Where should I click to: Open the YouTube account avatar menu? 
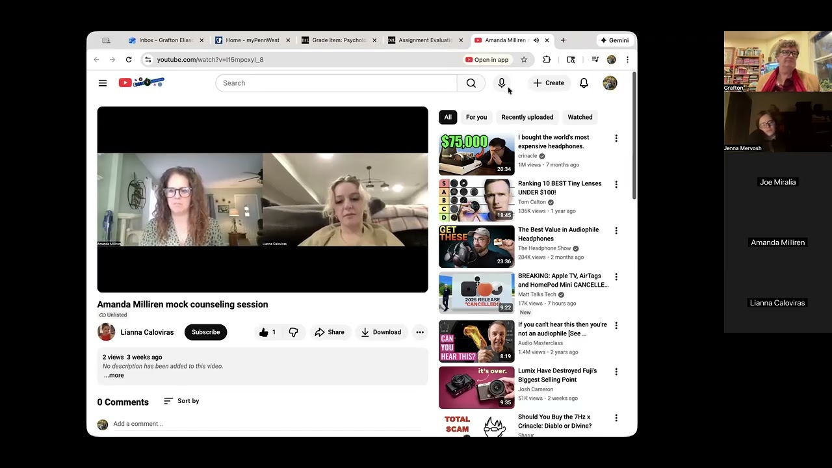tap(610, 83)
